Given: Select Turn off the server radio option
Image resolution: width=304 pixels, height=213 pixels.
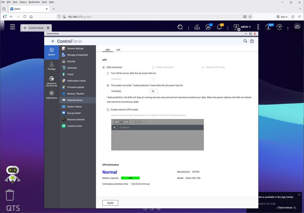Looking at the screenshot, I should (x=108, y=73).
